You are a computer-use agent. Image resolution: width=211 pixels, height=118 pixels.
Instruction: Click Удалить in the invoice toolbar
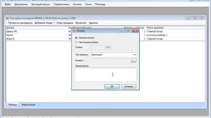tap(93, 23)
